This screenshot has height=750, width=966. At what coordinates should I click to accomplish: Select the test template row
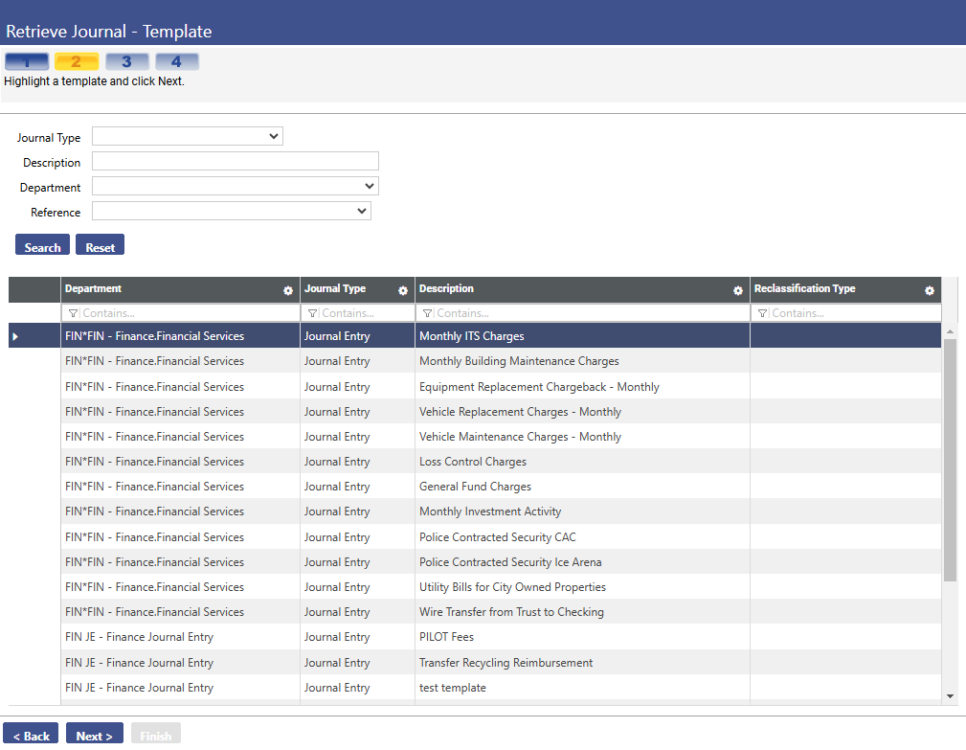click(475, 688)
